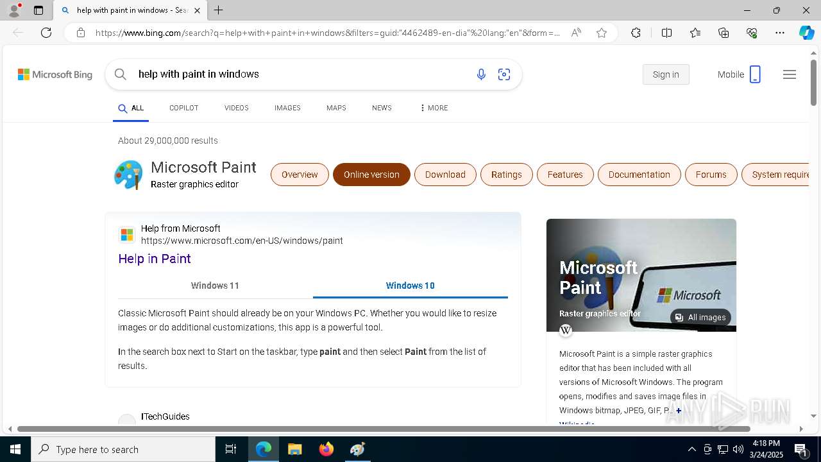Expand the MORE search categories menu

pyautogui.click(x=434, y=108)
